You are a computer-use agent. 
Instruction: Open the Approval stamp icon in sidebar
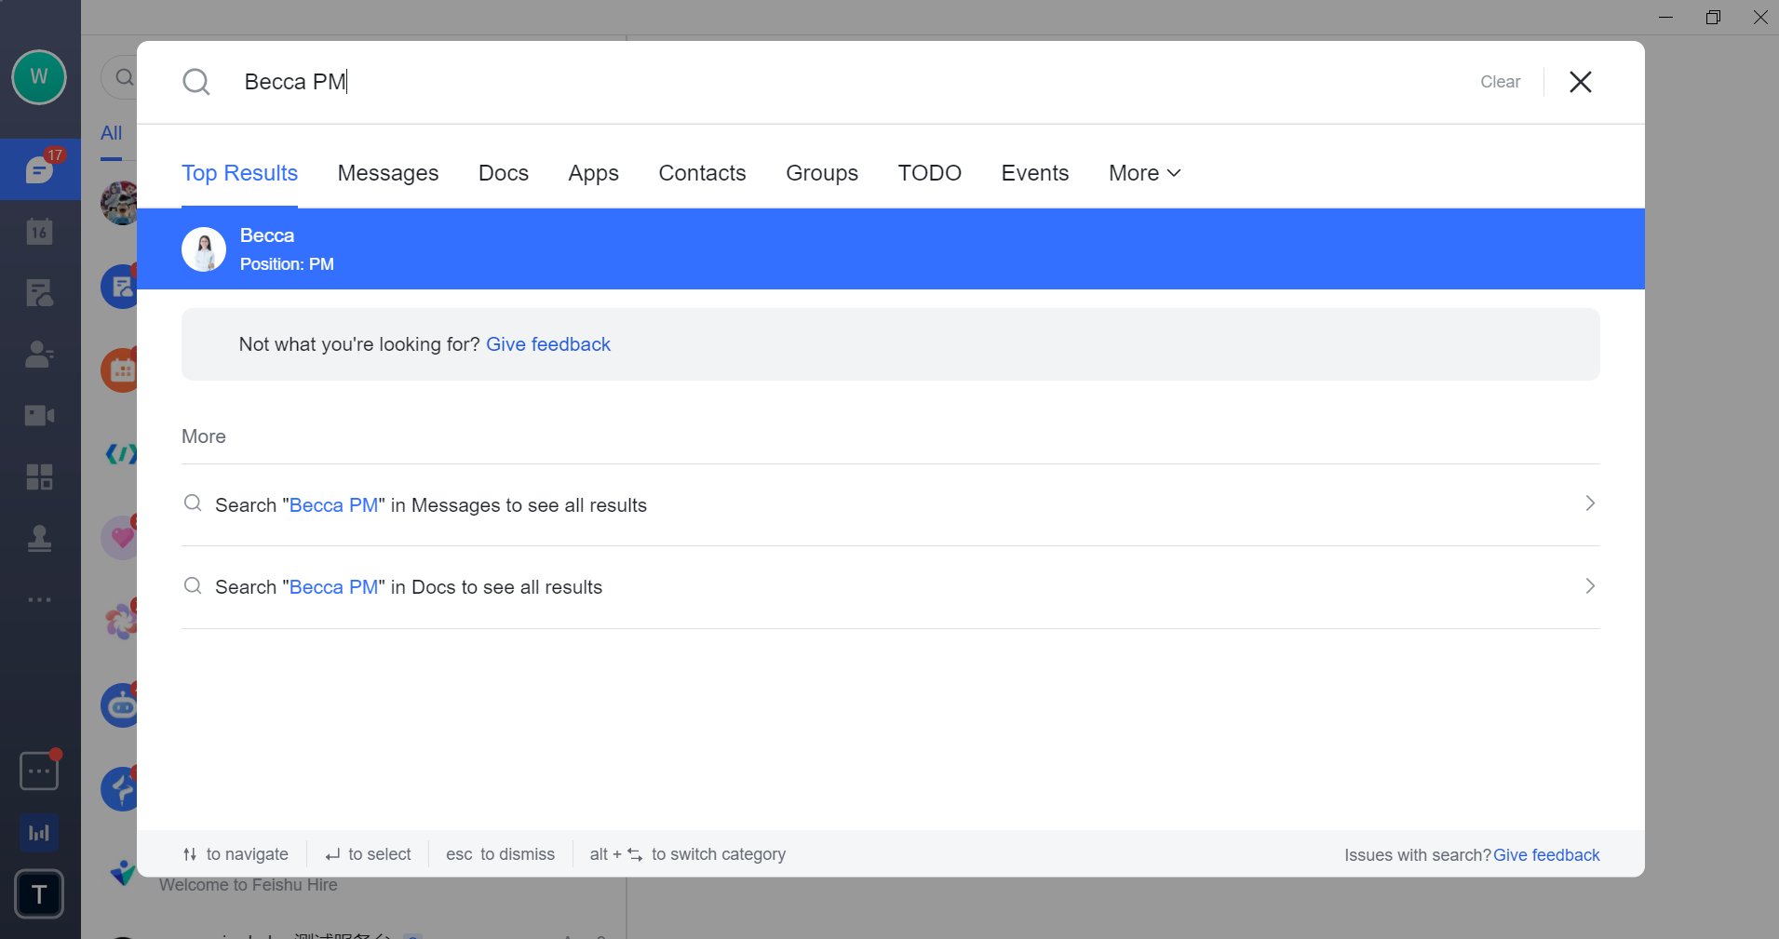coord(38,537)
